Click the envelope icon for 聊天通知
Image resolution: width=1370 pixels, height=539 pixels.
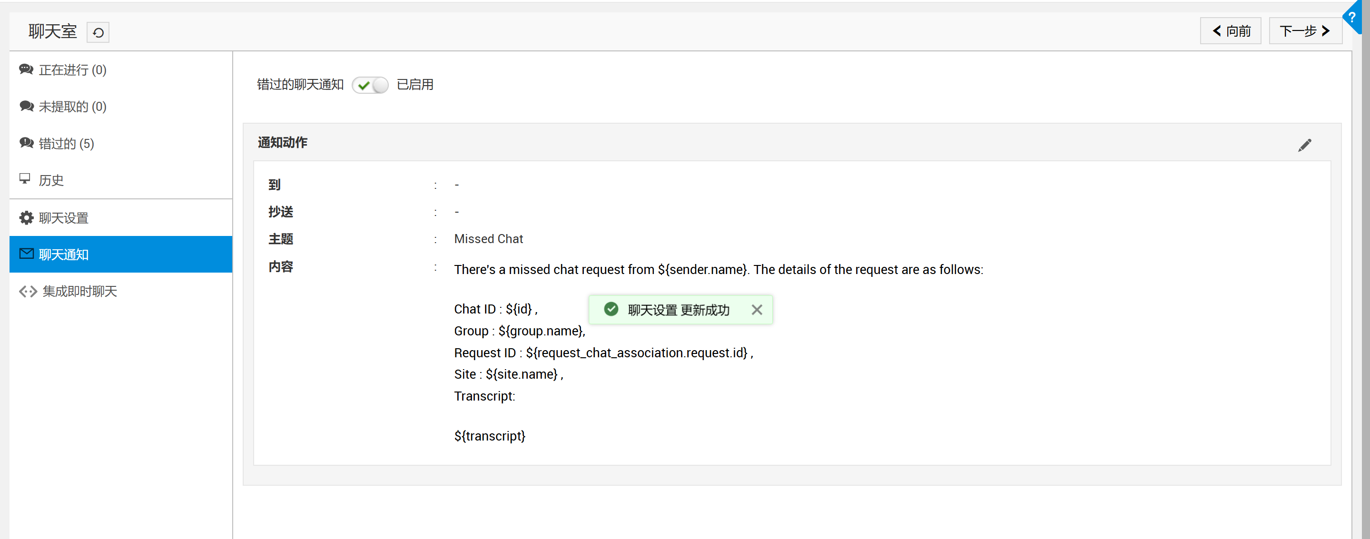click(x=26, y=254)
